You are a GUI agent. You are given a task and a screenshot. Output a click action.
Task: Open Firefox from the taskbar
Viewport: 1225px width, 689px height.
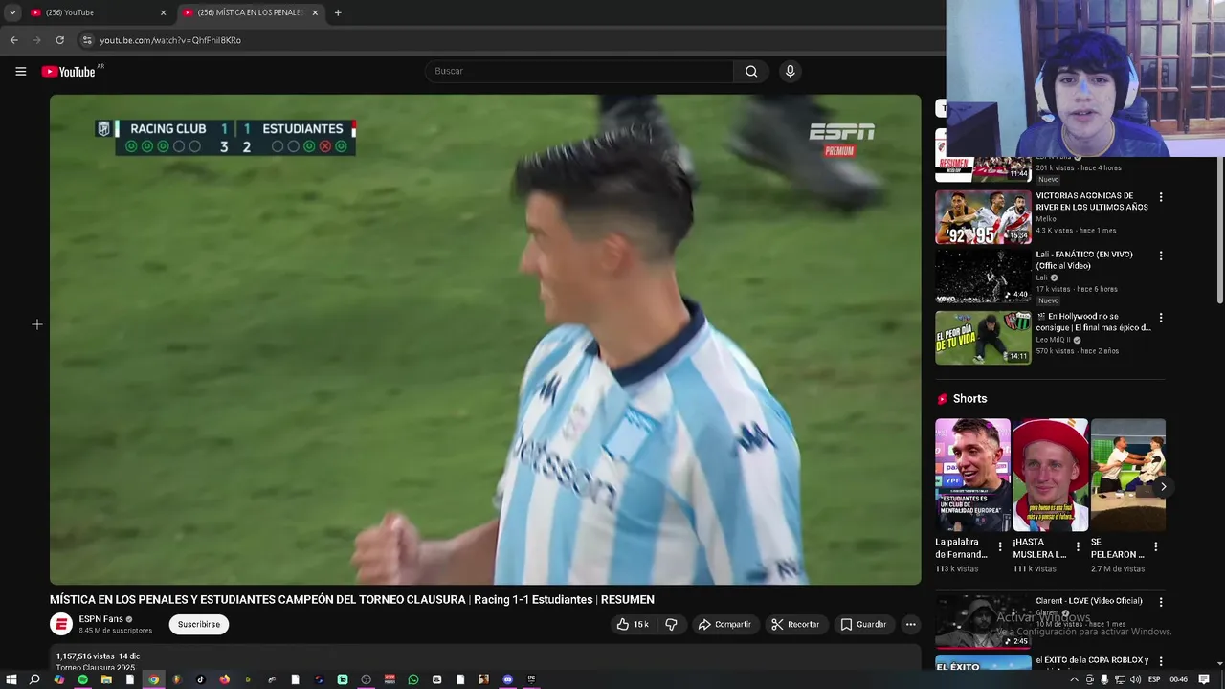[x=224, y=679]
